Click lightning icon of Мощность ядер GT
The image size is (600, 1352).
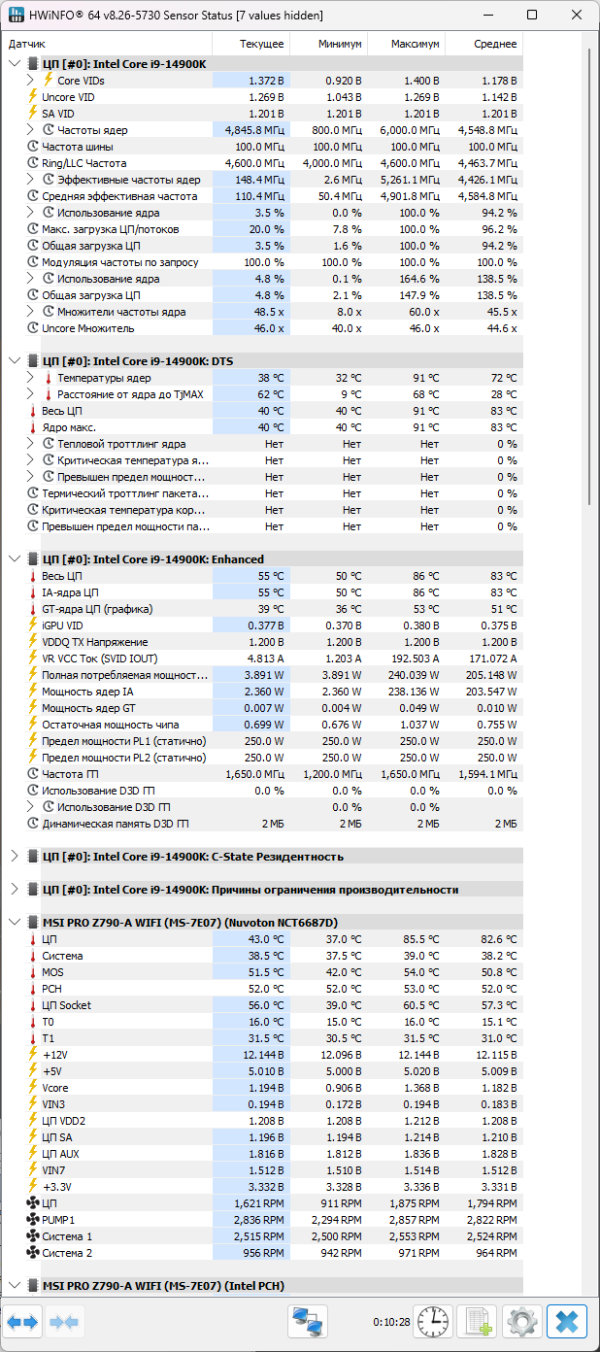tap(32, 708)
